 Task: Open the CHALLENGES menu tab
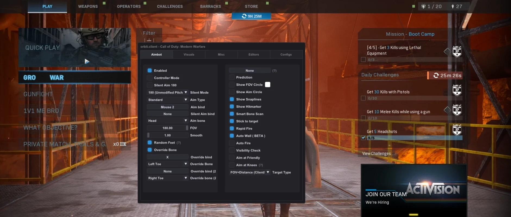pos(170,7)
